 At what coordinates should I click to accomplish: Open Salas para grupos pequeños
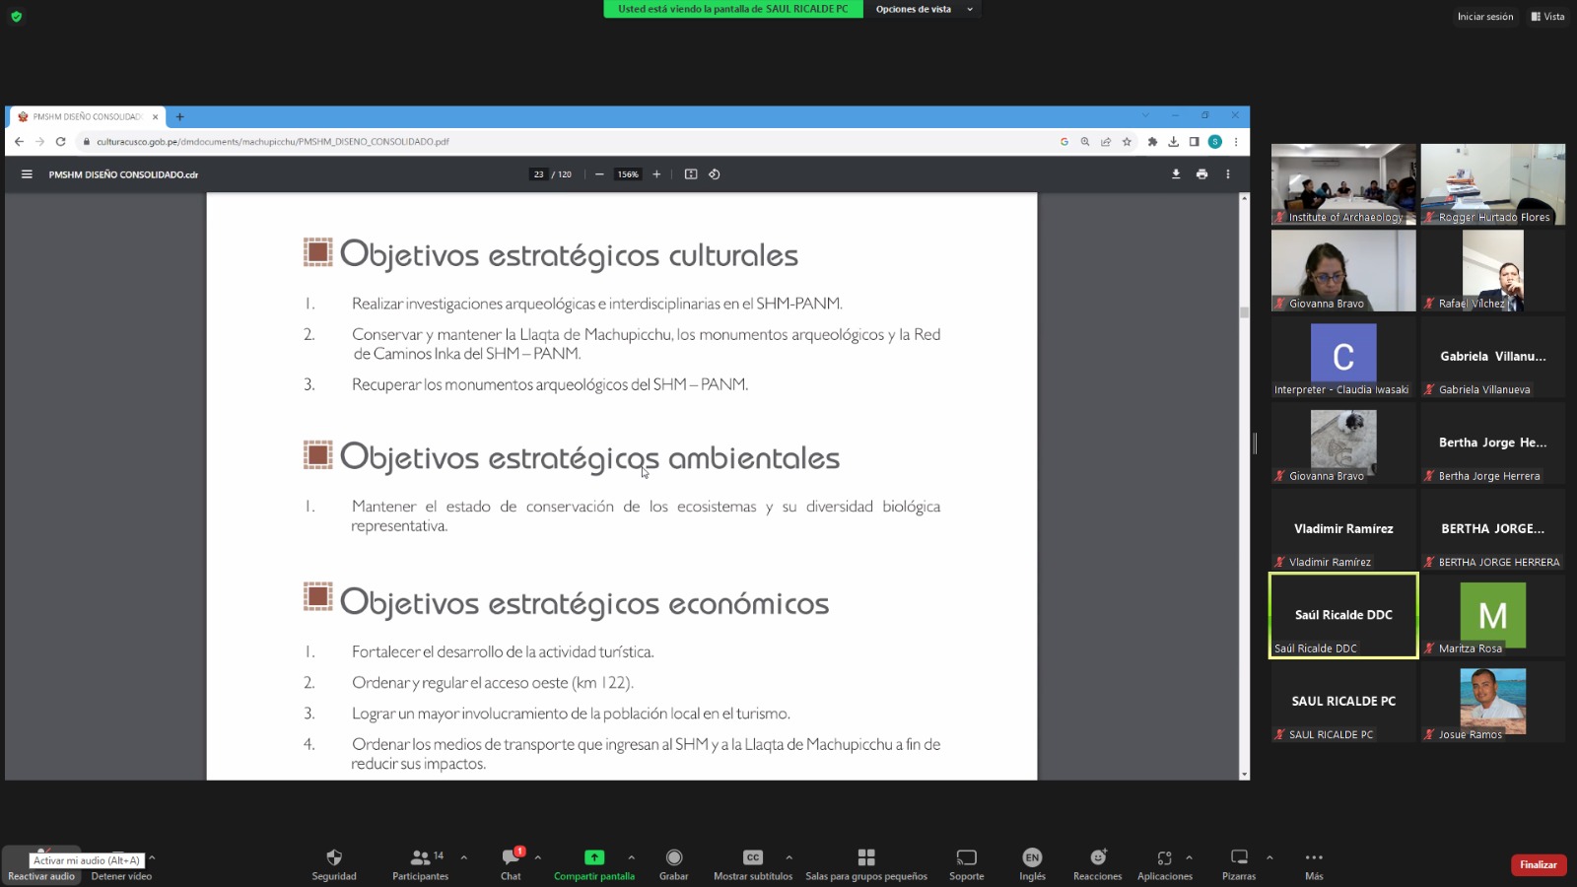point(866,864)
